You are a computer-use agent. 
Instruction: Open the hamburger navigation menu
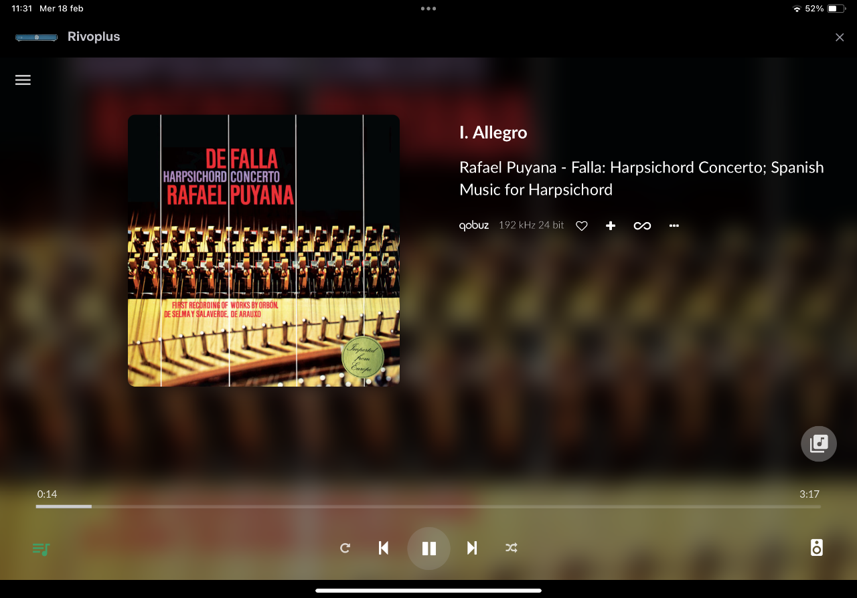(x=23, y=80)
